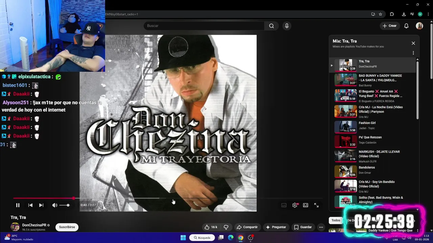Open more actions three-dot button below video
The image size is (433, 243).
point(321,227)
